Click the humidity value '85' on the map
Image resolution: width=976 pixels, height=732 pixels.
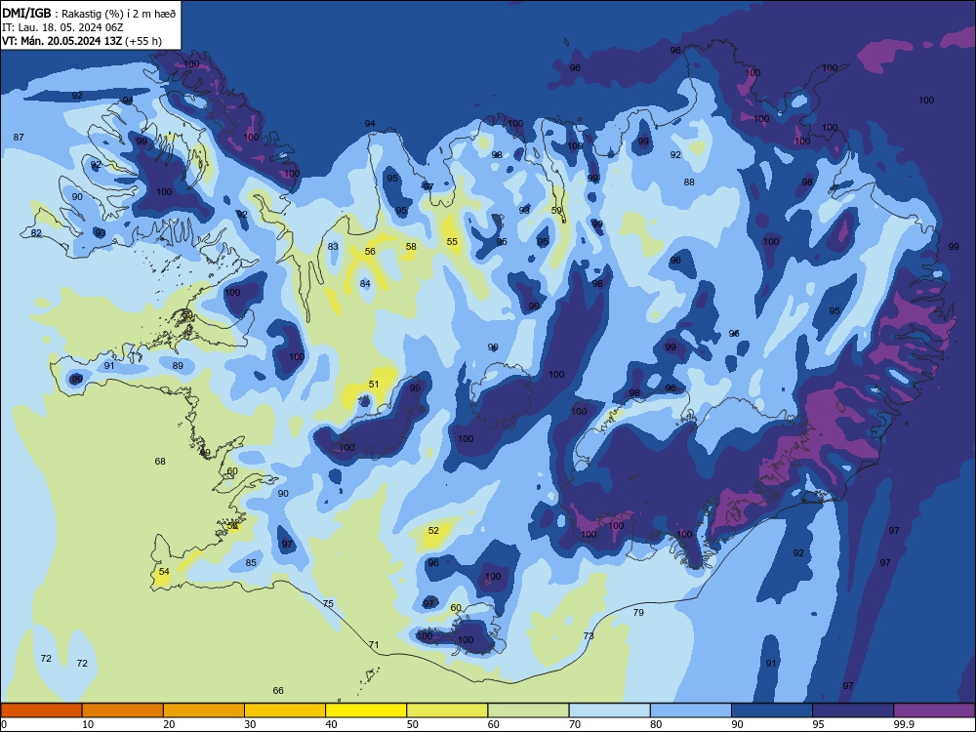(250, 563)
